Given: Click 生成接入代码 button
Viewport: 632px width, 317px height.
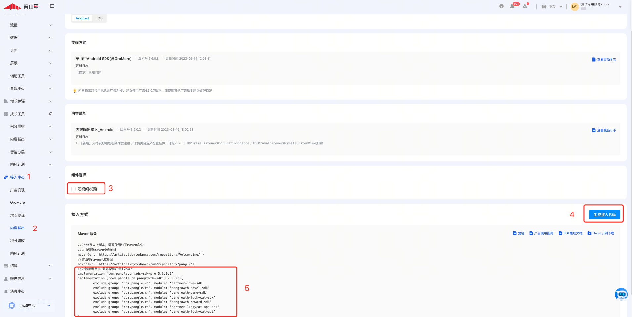Looking at the screenshot, I should [x=605, y=215].
